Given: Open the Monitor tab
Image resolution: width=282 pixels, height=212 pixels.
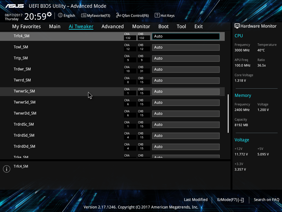Looking at the screenshot, I should click(x=141, y=26).
